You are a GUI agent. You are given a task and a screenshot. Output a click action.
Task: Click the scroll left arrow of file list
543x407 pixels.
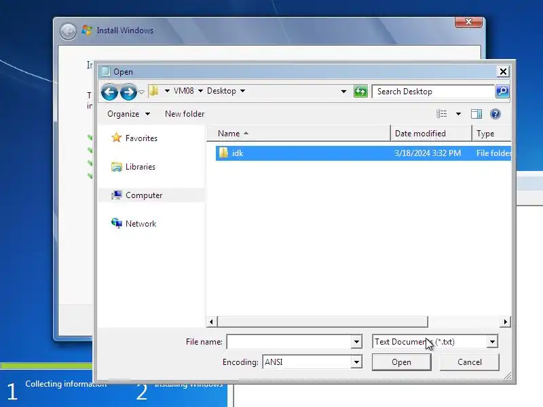pos(212,322)
